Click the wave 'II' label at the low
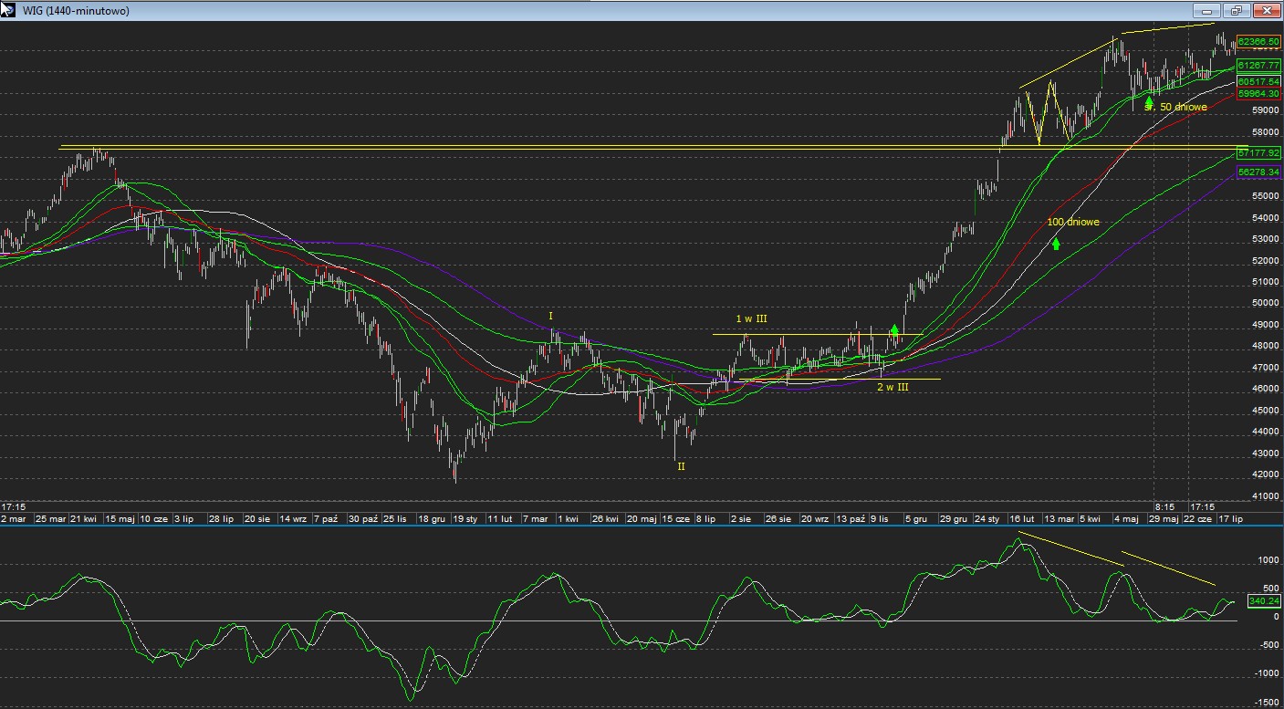 [680, 466]
